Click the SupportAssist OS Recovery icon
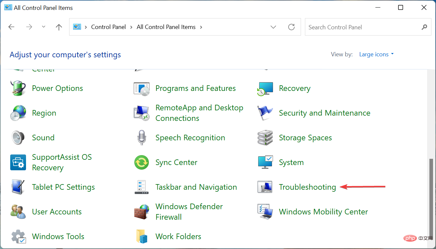 point(18,162)
